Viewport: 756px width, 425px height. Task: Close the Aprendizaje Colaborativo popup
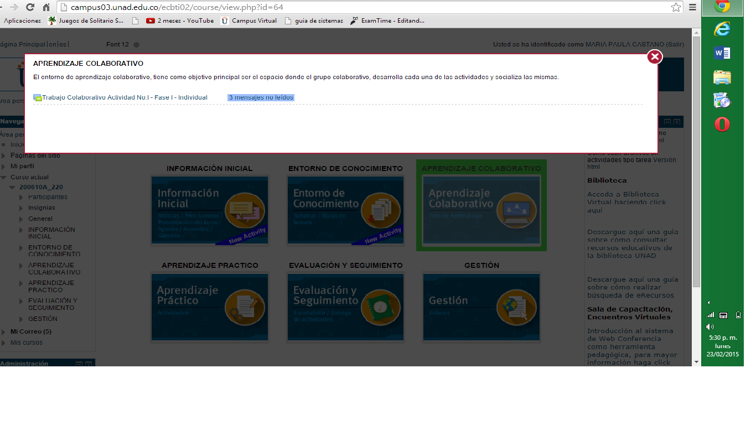(x=655, y=57)
